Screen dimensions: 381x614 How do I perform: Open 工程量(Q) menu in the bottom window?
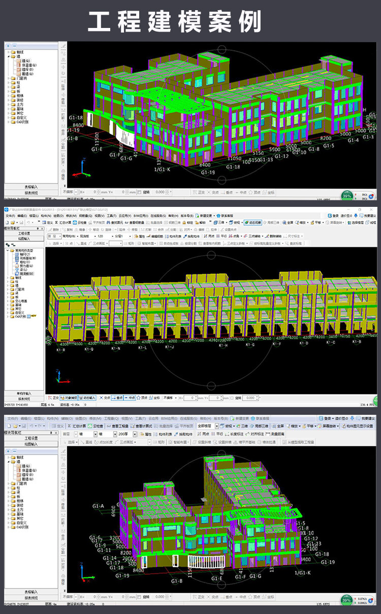pos(111,418)
